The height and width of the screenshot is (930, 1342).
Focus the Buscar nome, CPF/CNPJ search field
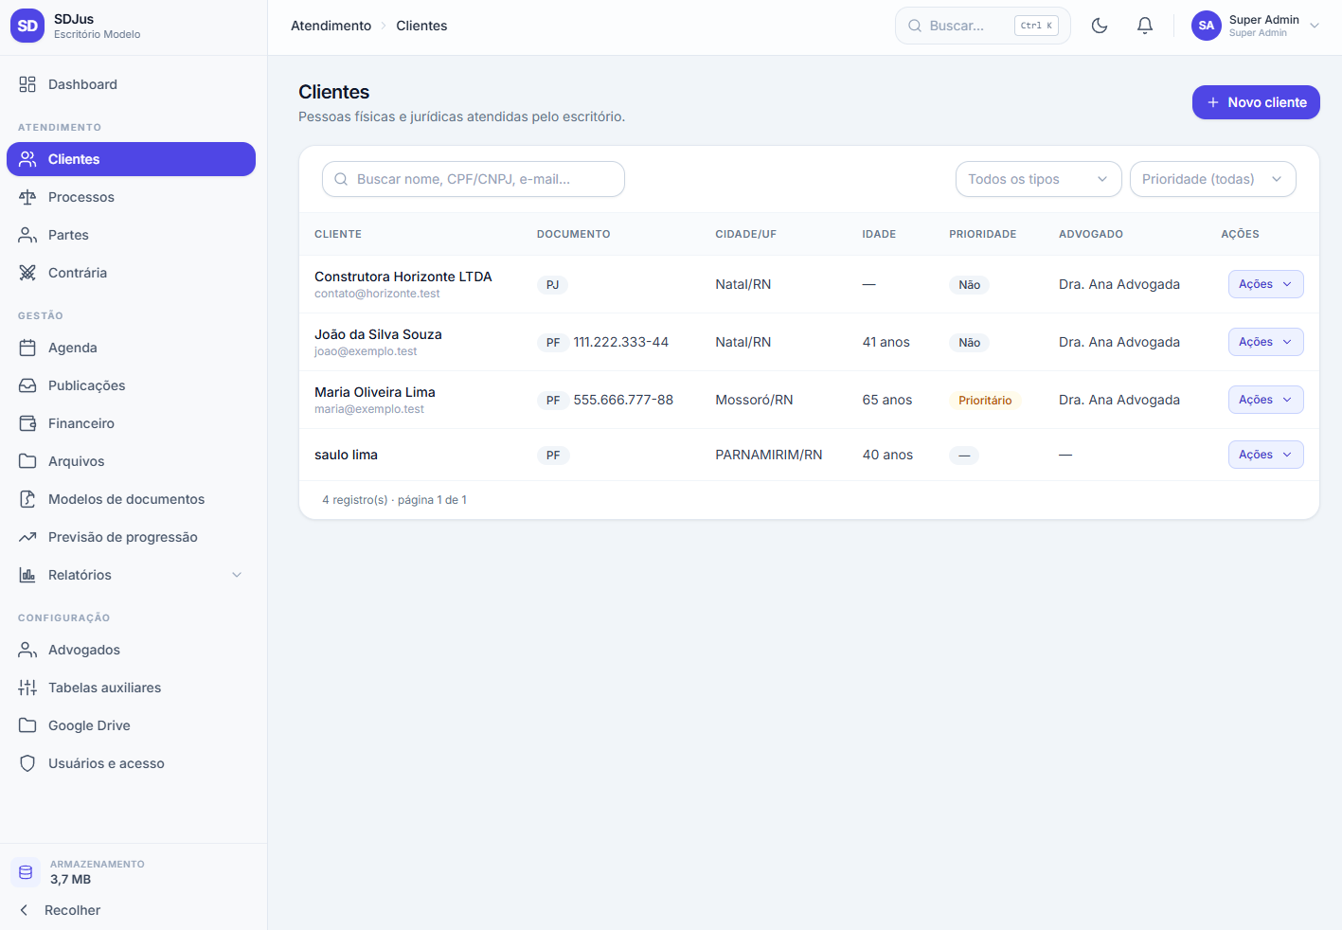point(474,179)
